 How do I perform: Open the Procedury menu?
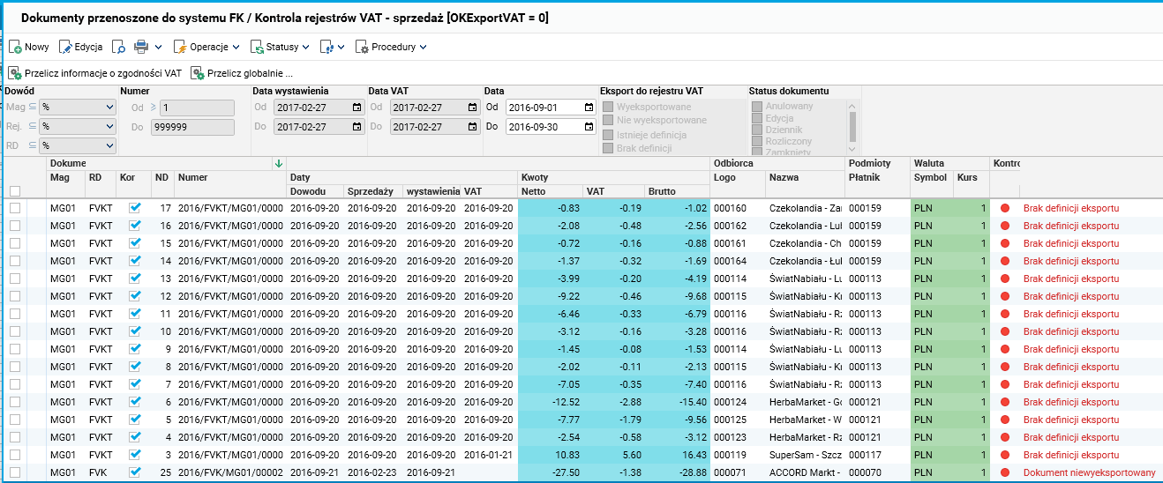point(391,47)
